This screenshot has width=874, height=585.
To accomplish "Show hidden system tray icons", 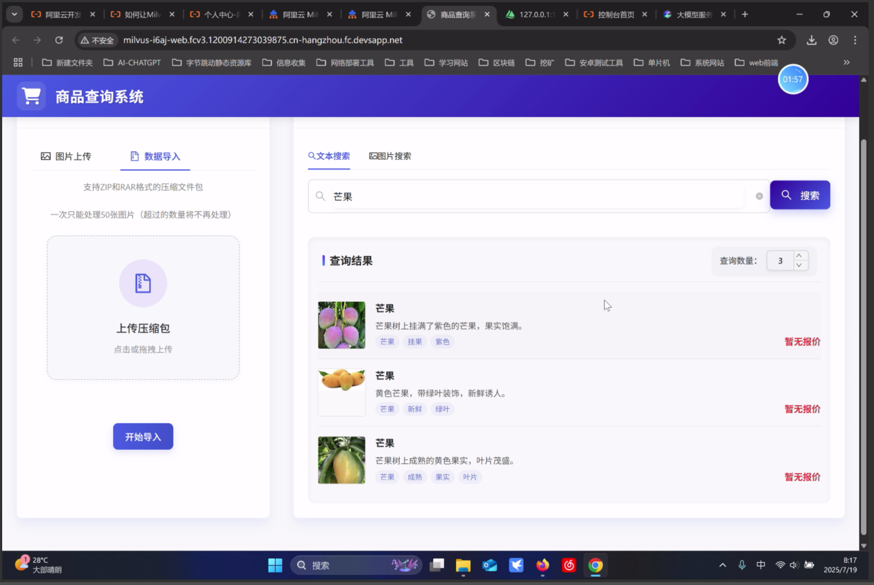I will point(722,565).
